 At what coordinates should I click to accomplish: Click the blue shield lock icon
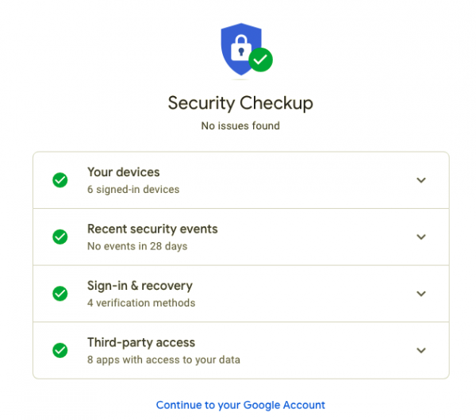click(239, 47)
